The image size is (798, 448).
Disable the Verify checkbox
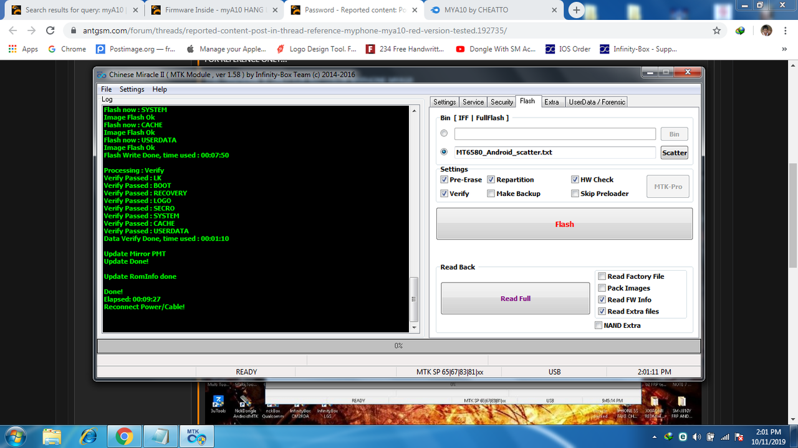tap(445, 194)
